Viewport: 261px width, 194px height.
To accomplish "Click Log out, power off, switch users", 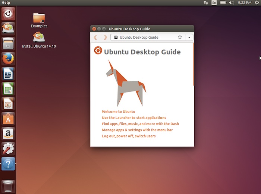I will pos(129,136).
